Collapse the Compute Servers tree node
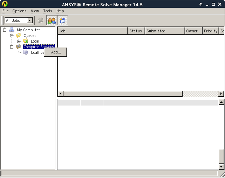This screenshot has width=225, height=178. pyautogui.click(x=12, y=47)
